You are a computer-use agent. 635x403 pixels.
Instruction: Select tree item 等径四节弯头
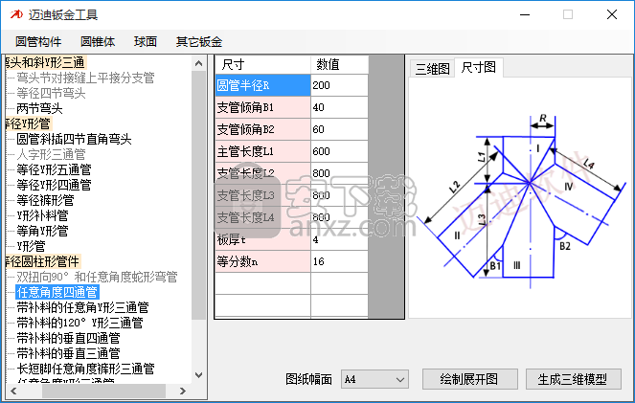tap(51, 93)
